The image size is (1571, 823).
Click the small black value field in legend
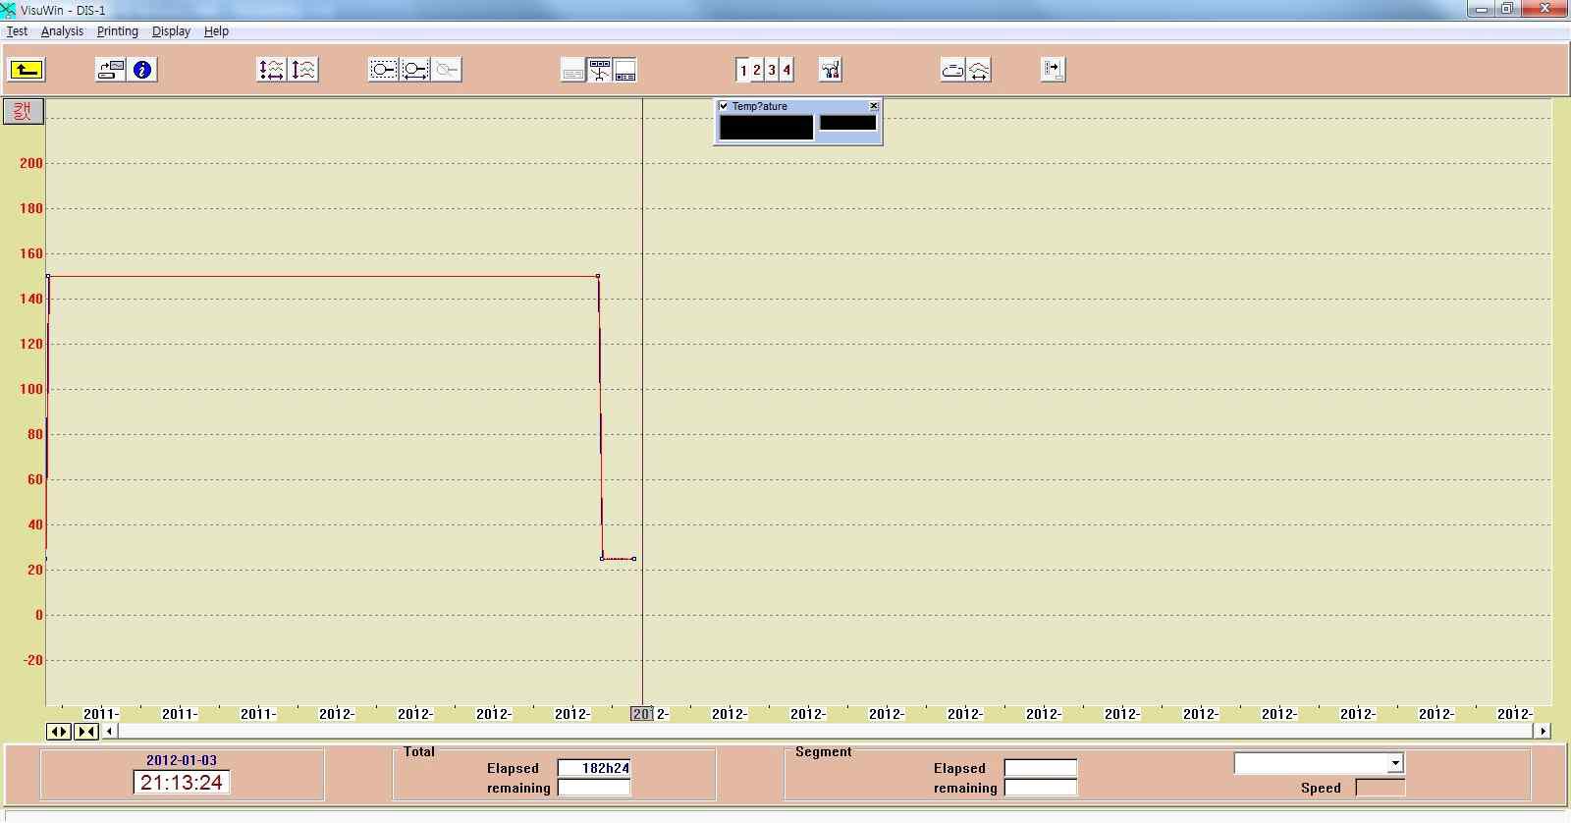click(x=847, y=123)
